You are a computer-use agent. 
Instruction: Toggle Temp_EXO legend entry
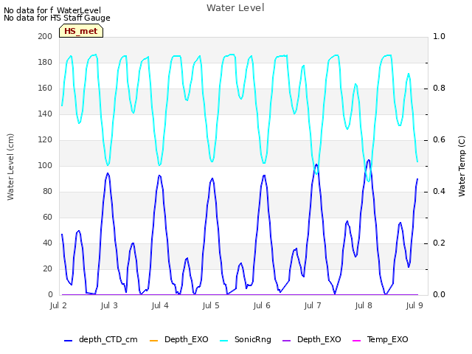381,339
